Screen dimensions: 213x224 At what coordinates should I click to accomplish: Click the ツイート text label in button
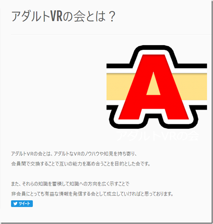24,204
